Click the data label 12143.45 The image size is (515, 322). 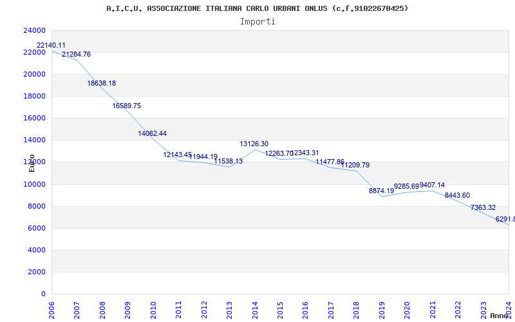pos(178,155)
